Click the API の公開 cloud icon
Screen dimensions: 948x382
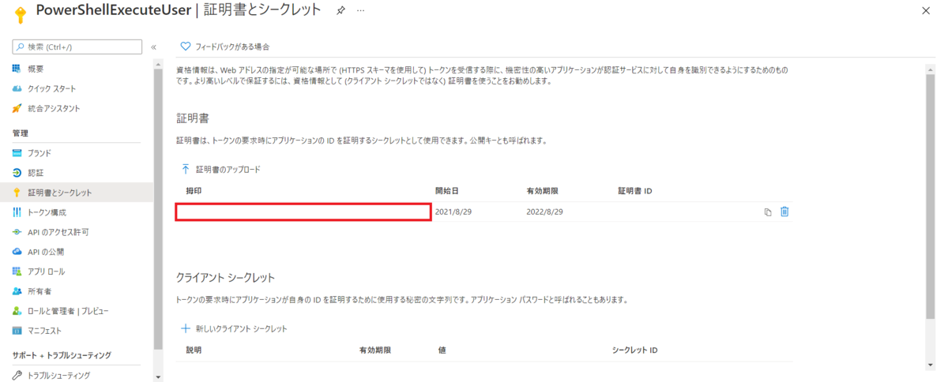pos(17,252)
